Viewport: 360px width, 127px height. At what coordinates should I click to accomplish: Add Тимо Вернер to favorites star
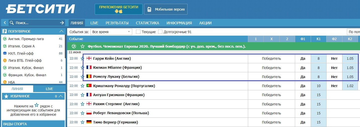[x=82, y=122]
